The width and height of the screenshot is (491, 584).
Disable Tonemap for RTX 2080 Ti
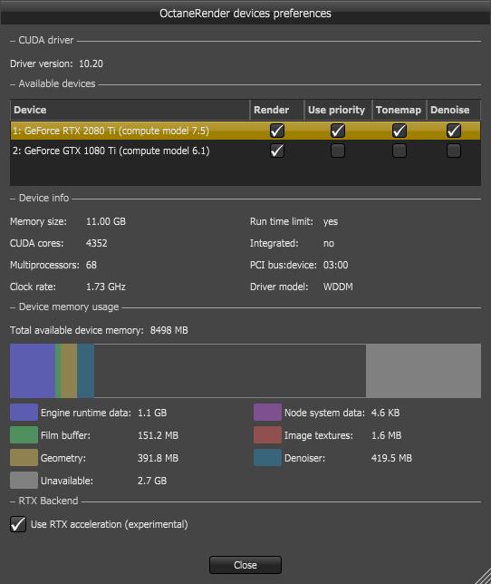coord(400,131)
